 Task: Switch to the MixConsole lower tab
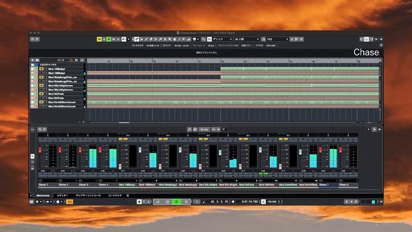[43, 196]
